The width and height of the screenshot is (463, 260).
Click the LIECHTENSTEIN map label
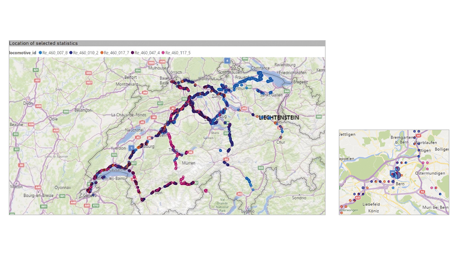279,118
